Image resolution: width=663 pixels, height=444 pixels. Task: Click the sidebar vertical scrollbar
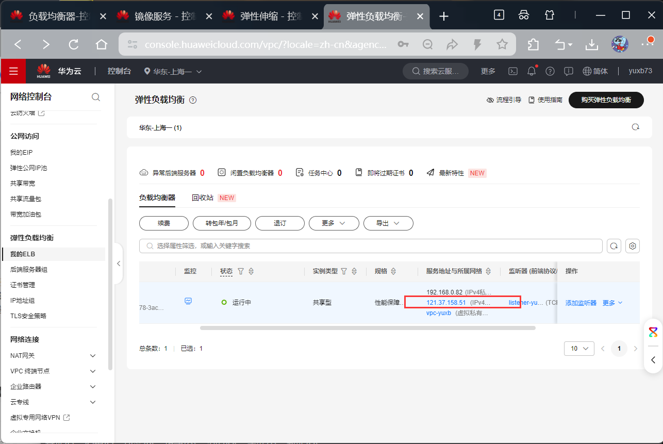point(109,284)
